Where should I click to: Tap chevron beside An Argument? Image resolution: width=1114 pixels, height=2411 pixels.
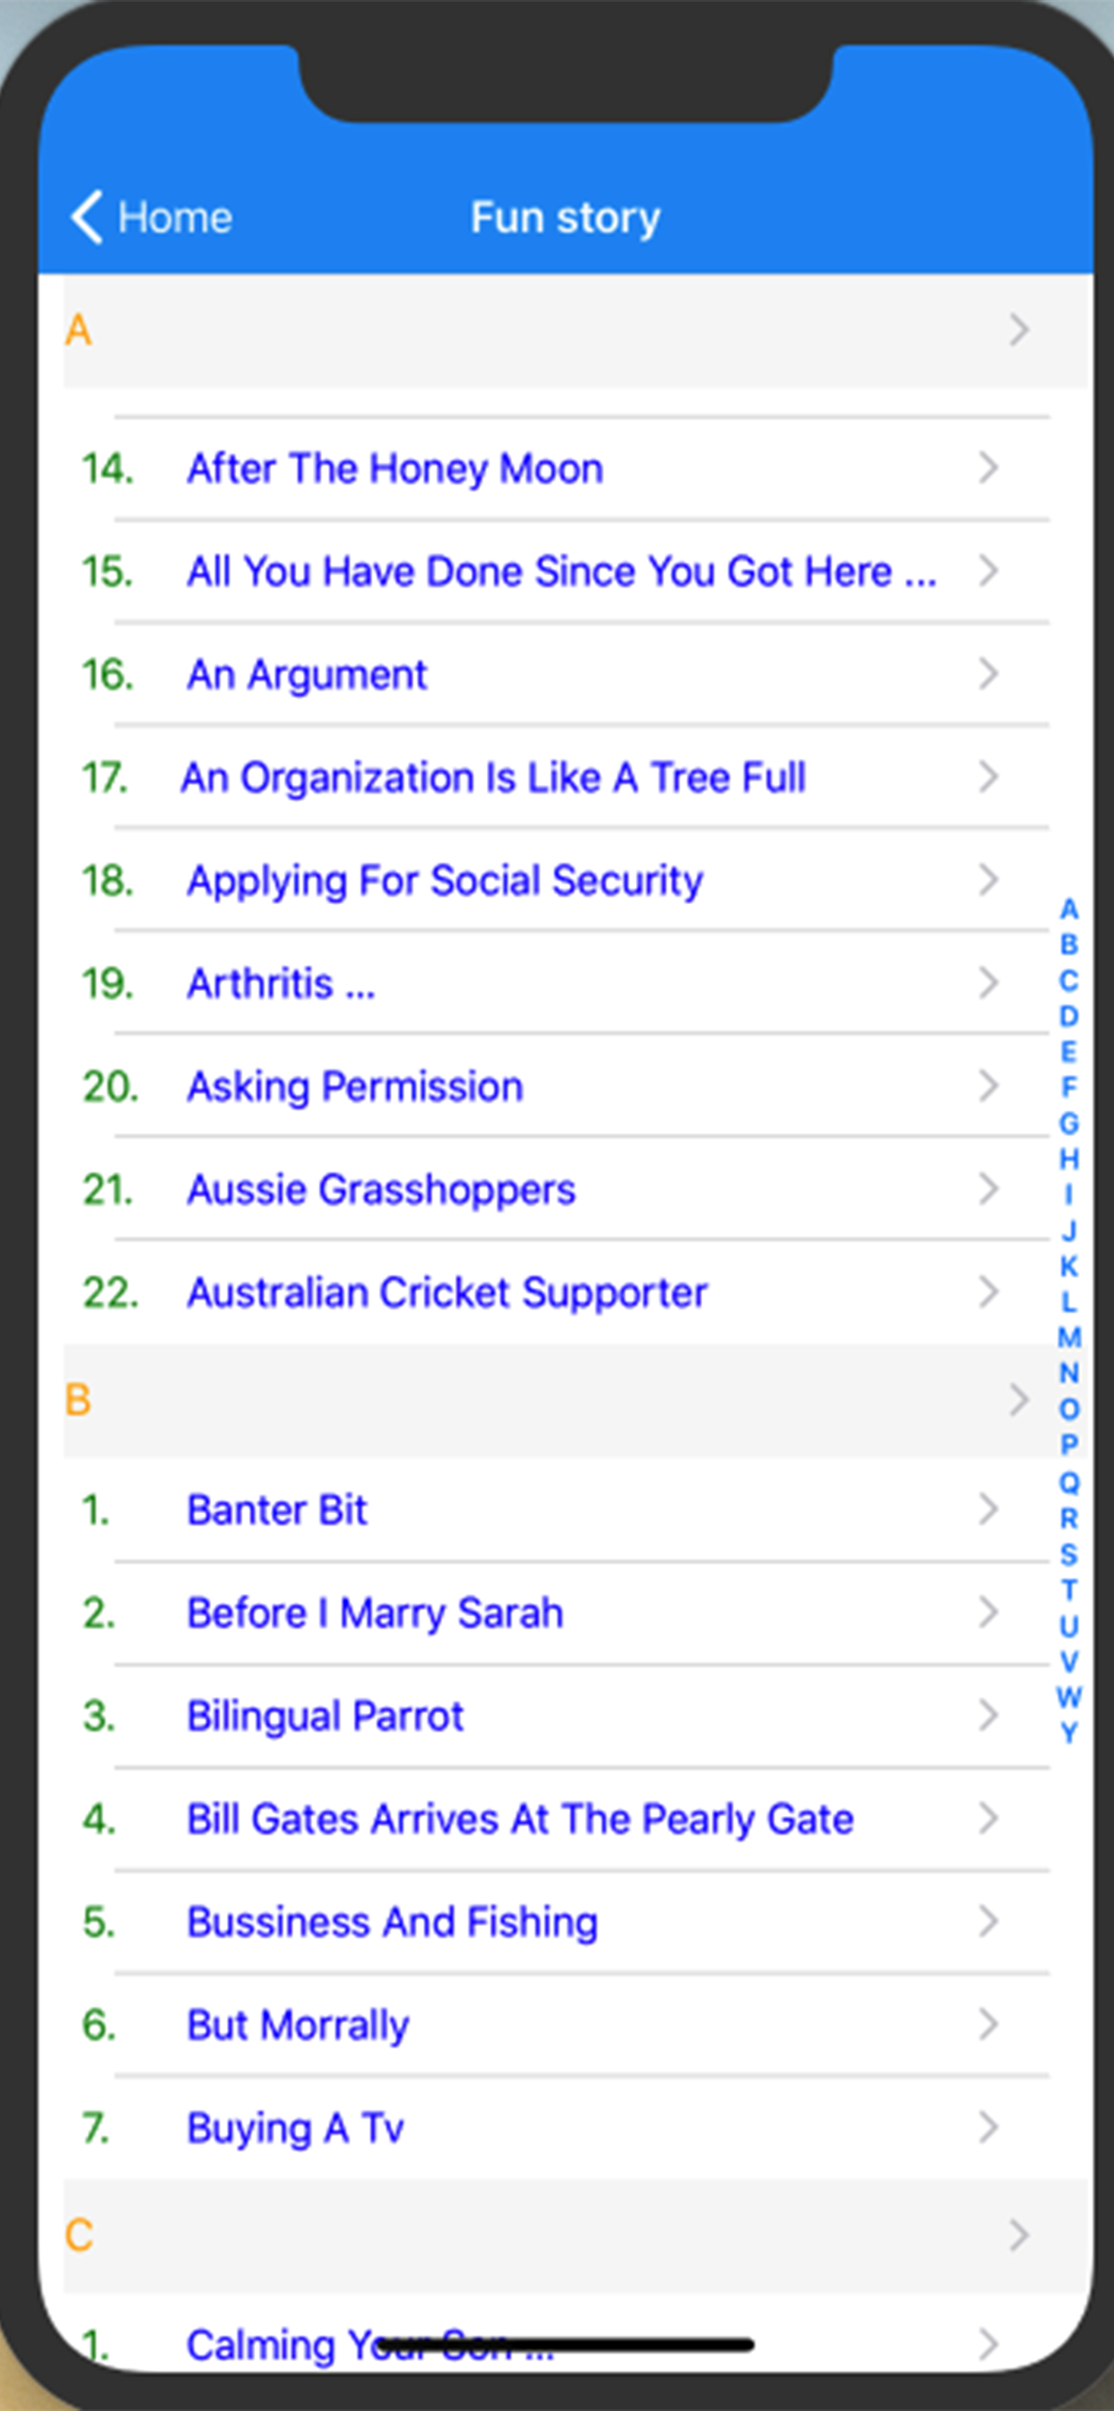coord(988,673)
